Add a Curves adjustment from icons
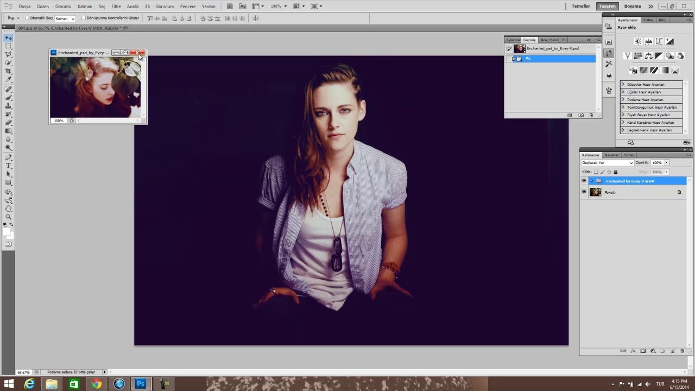The height and width of the screenshot is (391, 695). (659, 41)
